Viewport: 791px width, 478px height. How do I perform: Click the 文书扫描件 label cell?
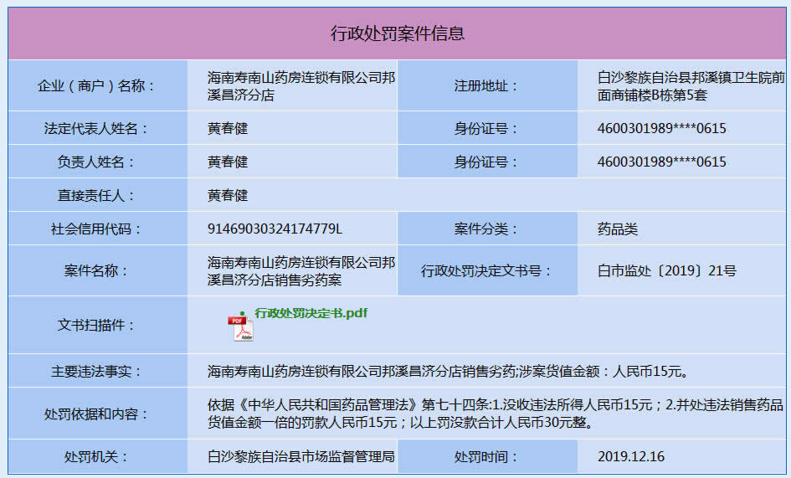[98, 325]
